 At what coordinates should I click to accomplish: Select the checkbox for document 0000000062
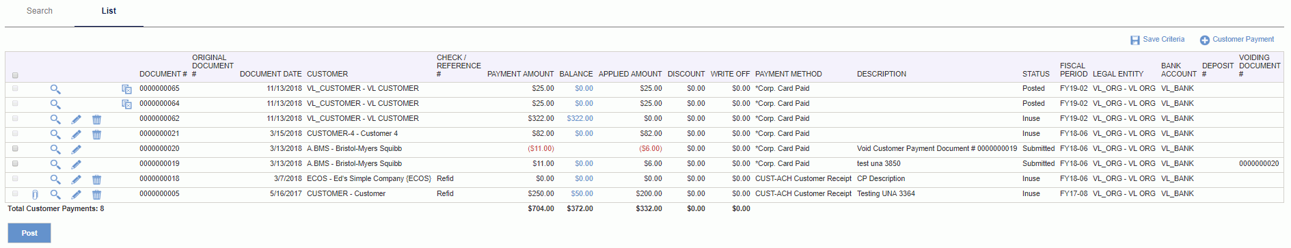(15, 118)
